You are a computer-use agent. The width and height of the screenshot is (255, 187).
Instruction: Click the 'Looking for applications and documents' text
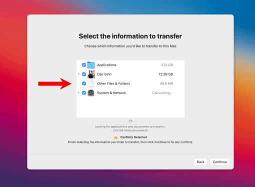click(130, 126)
